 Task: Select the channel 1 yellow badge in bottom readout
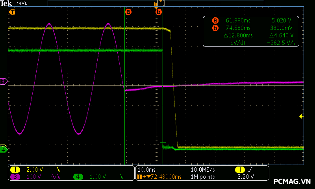tap(15, 170)
